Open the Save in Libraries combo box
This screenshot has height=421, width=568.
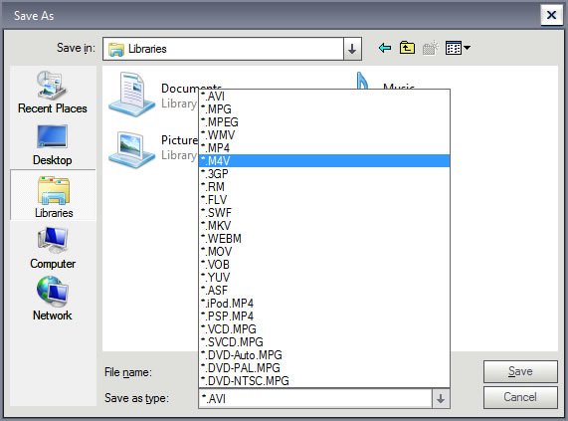(x=232, y=49)
